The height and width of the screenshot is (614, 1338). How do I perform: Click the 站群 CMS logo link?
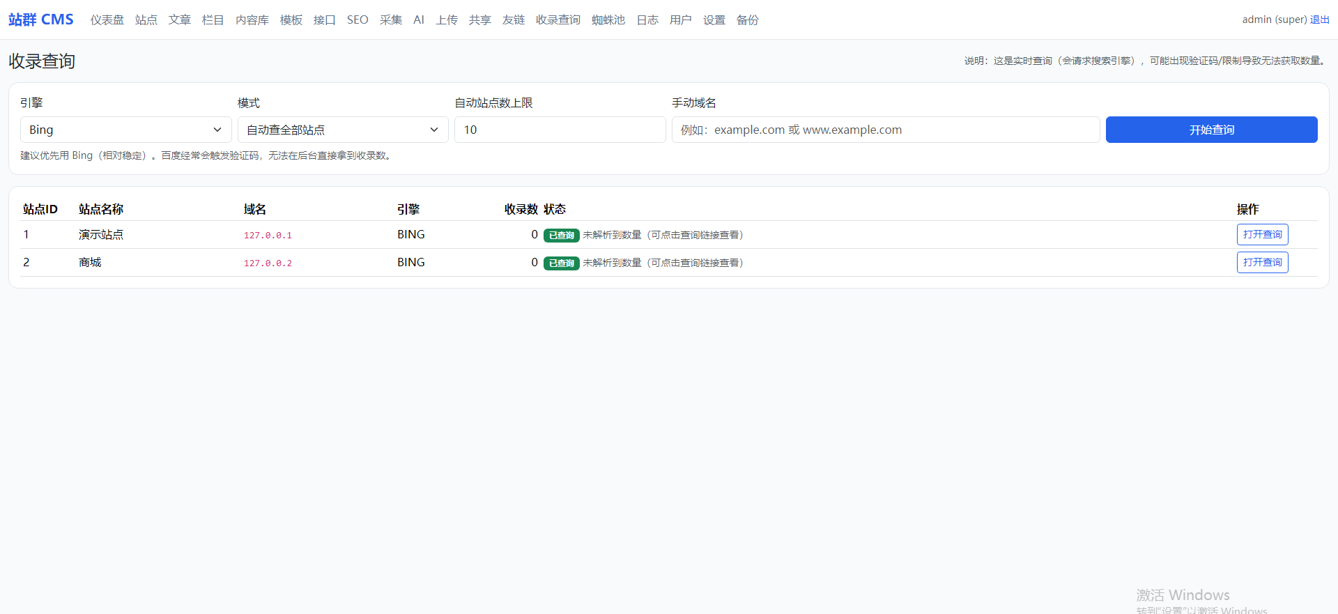[x=41, y=20]
